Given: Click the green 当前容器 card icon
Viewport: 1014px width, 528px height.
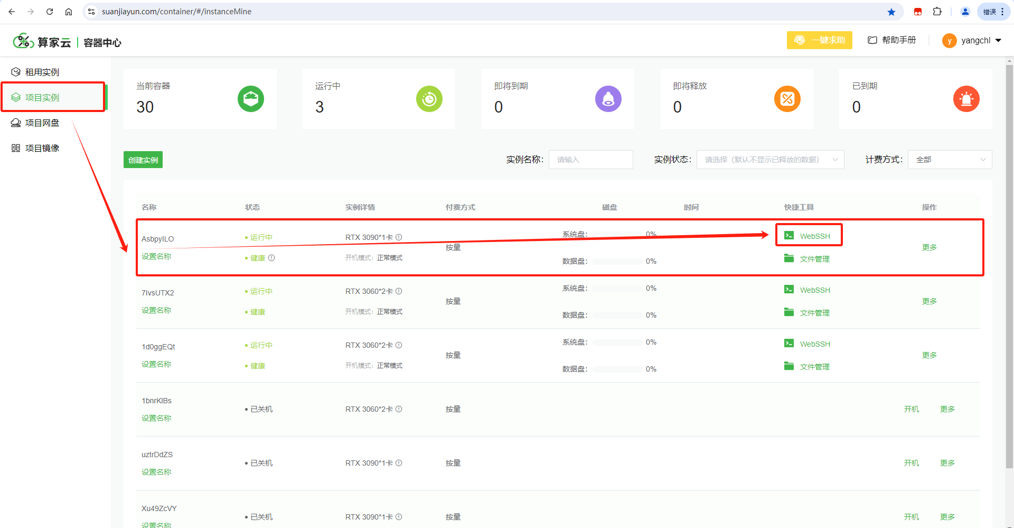Looking at the screenshot, I should 250,99.
